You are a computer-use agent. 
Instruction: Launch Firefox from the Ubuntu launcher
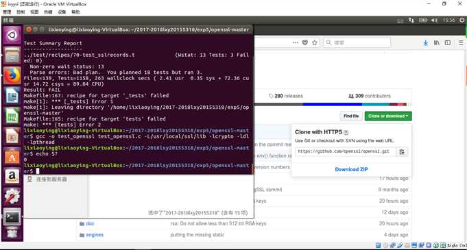(12, 75)
